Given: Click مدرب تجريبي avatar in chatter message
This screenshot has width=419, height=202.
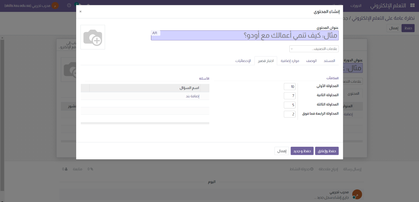Looking at the screenshot, I should [x=357, y=194].
